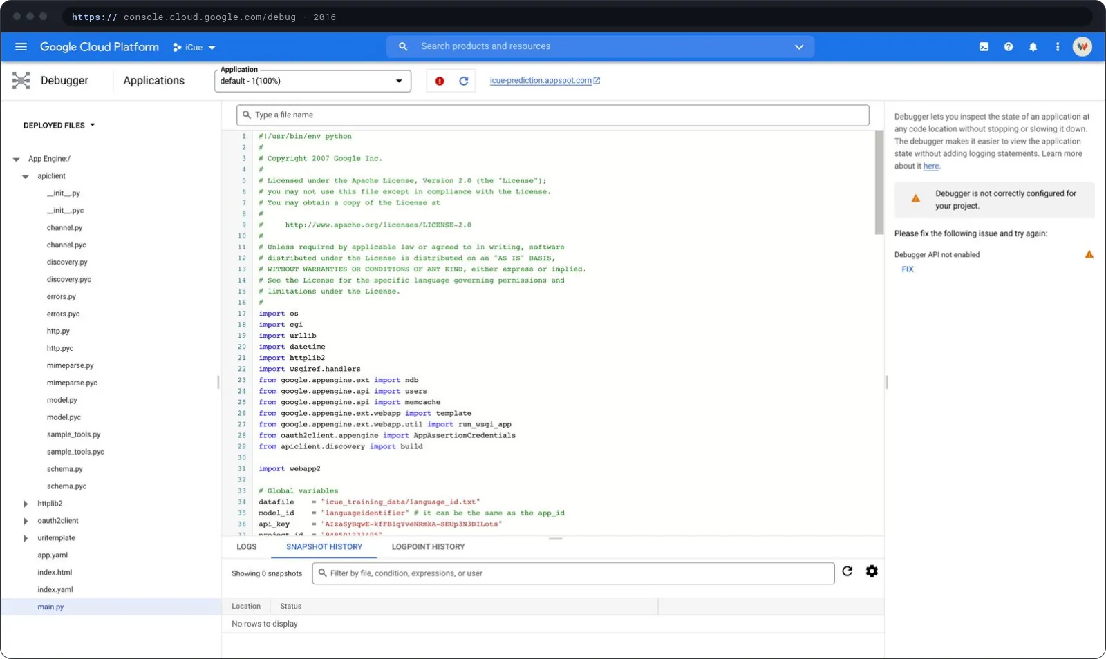Click the left panel divider handle
1106x659 pixels.
click(218, 382)
